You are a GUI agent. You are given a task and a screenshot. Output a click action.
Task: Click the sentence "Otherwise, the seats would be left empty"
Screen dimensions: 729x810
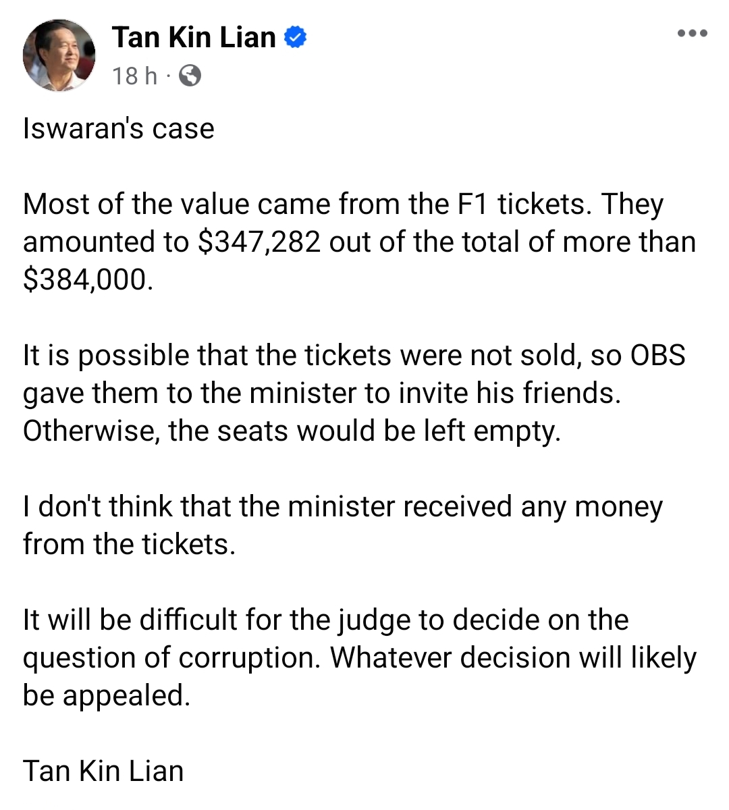coord(292,431)
